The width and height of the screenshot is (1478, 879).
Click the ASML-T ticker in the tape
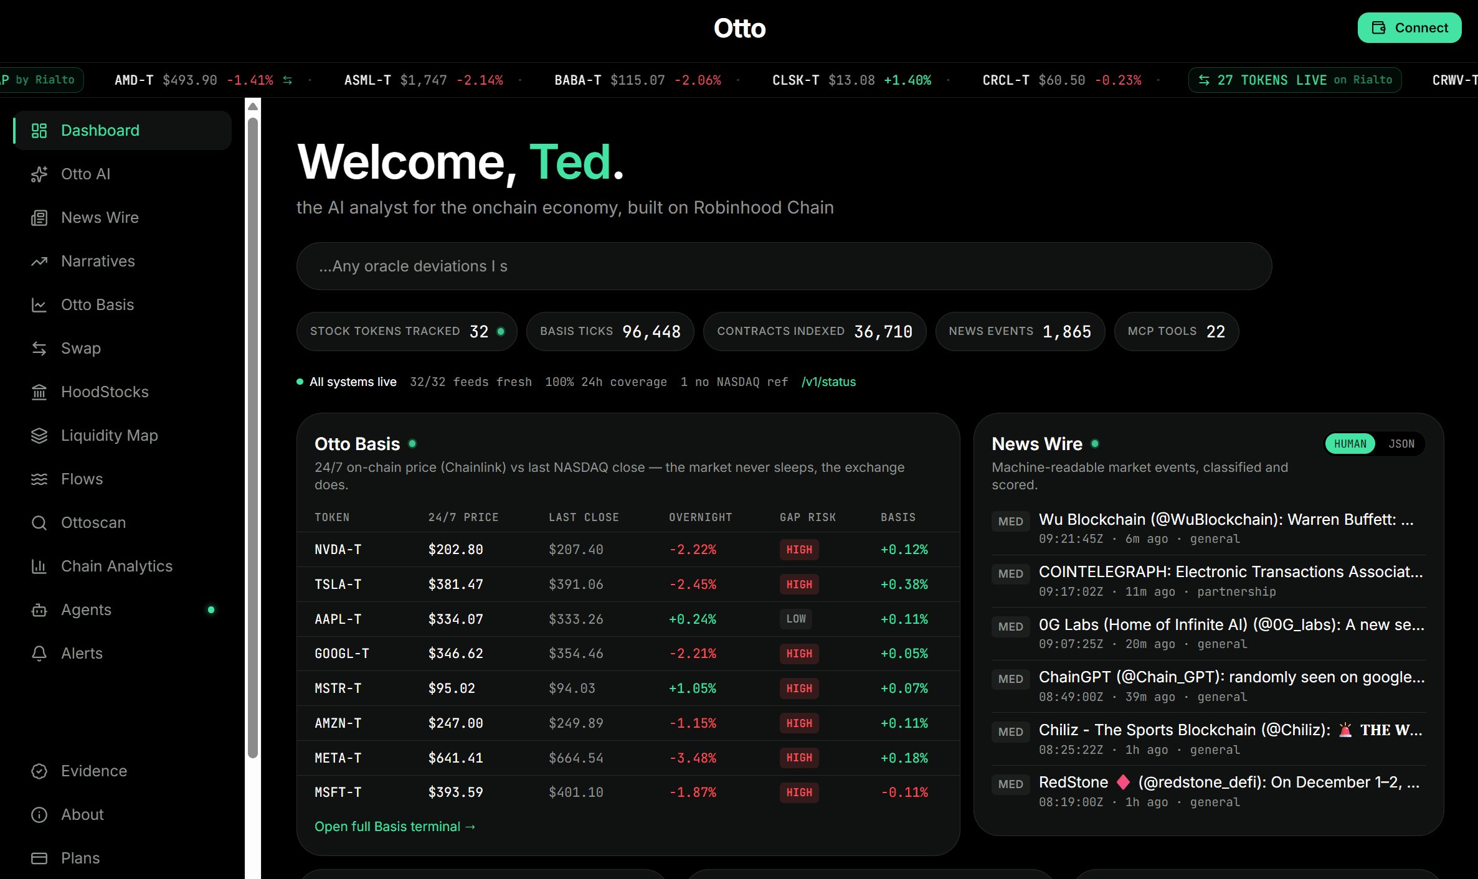coord(424,80)
